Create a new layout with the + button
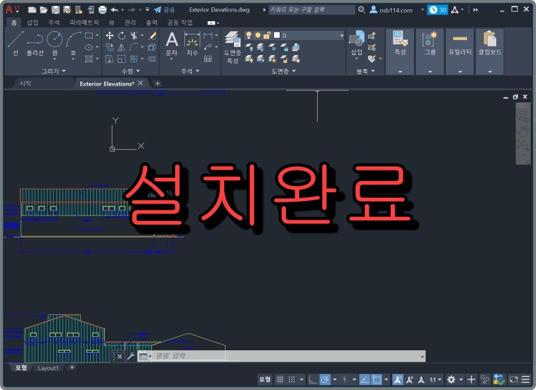536x390 pixels. coord(71,367)
